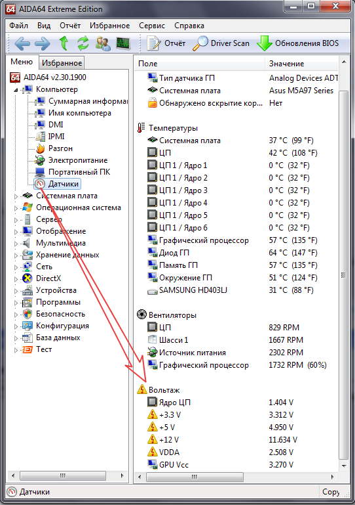Select the Диод ГП temperature row
This screenshot has height=505, width=355.
238,253
